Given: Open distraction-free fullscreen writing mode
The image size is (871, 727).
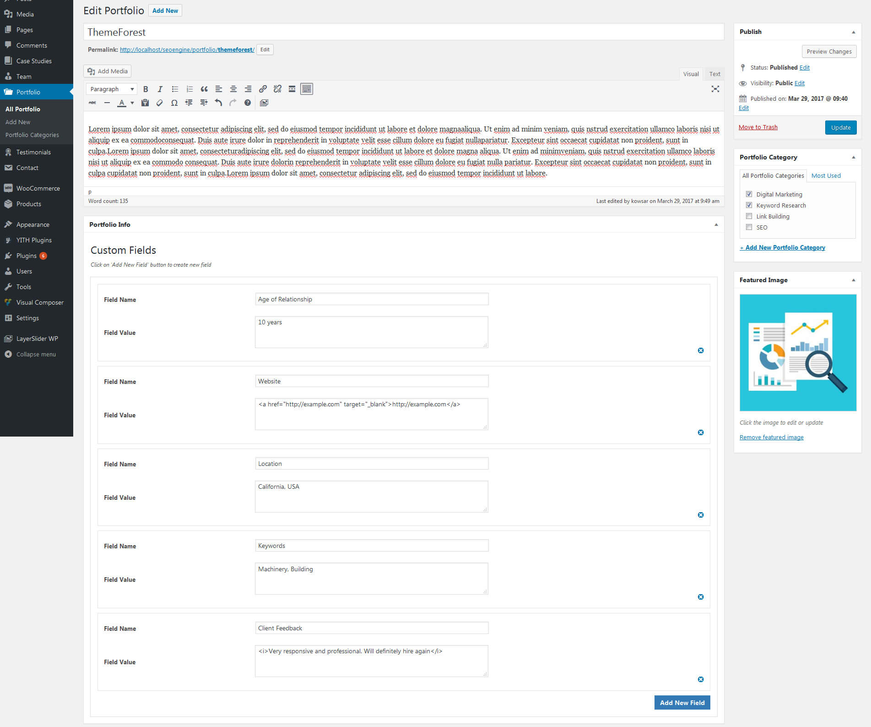Looking at the screenshot, I should click(715, 89).
